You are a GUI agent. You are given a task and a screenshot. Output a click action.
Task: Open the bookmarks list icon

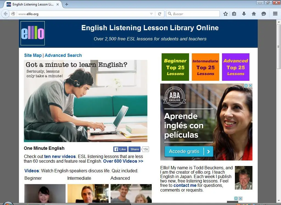pos(234,14)
